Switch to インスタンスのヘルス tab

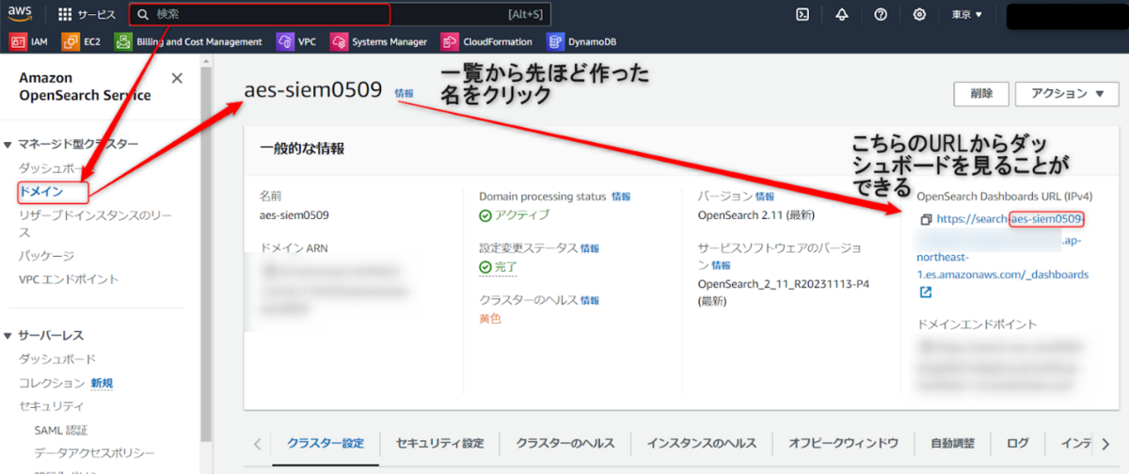coord(701,443)
